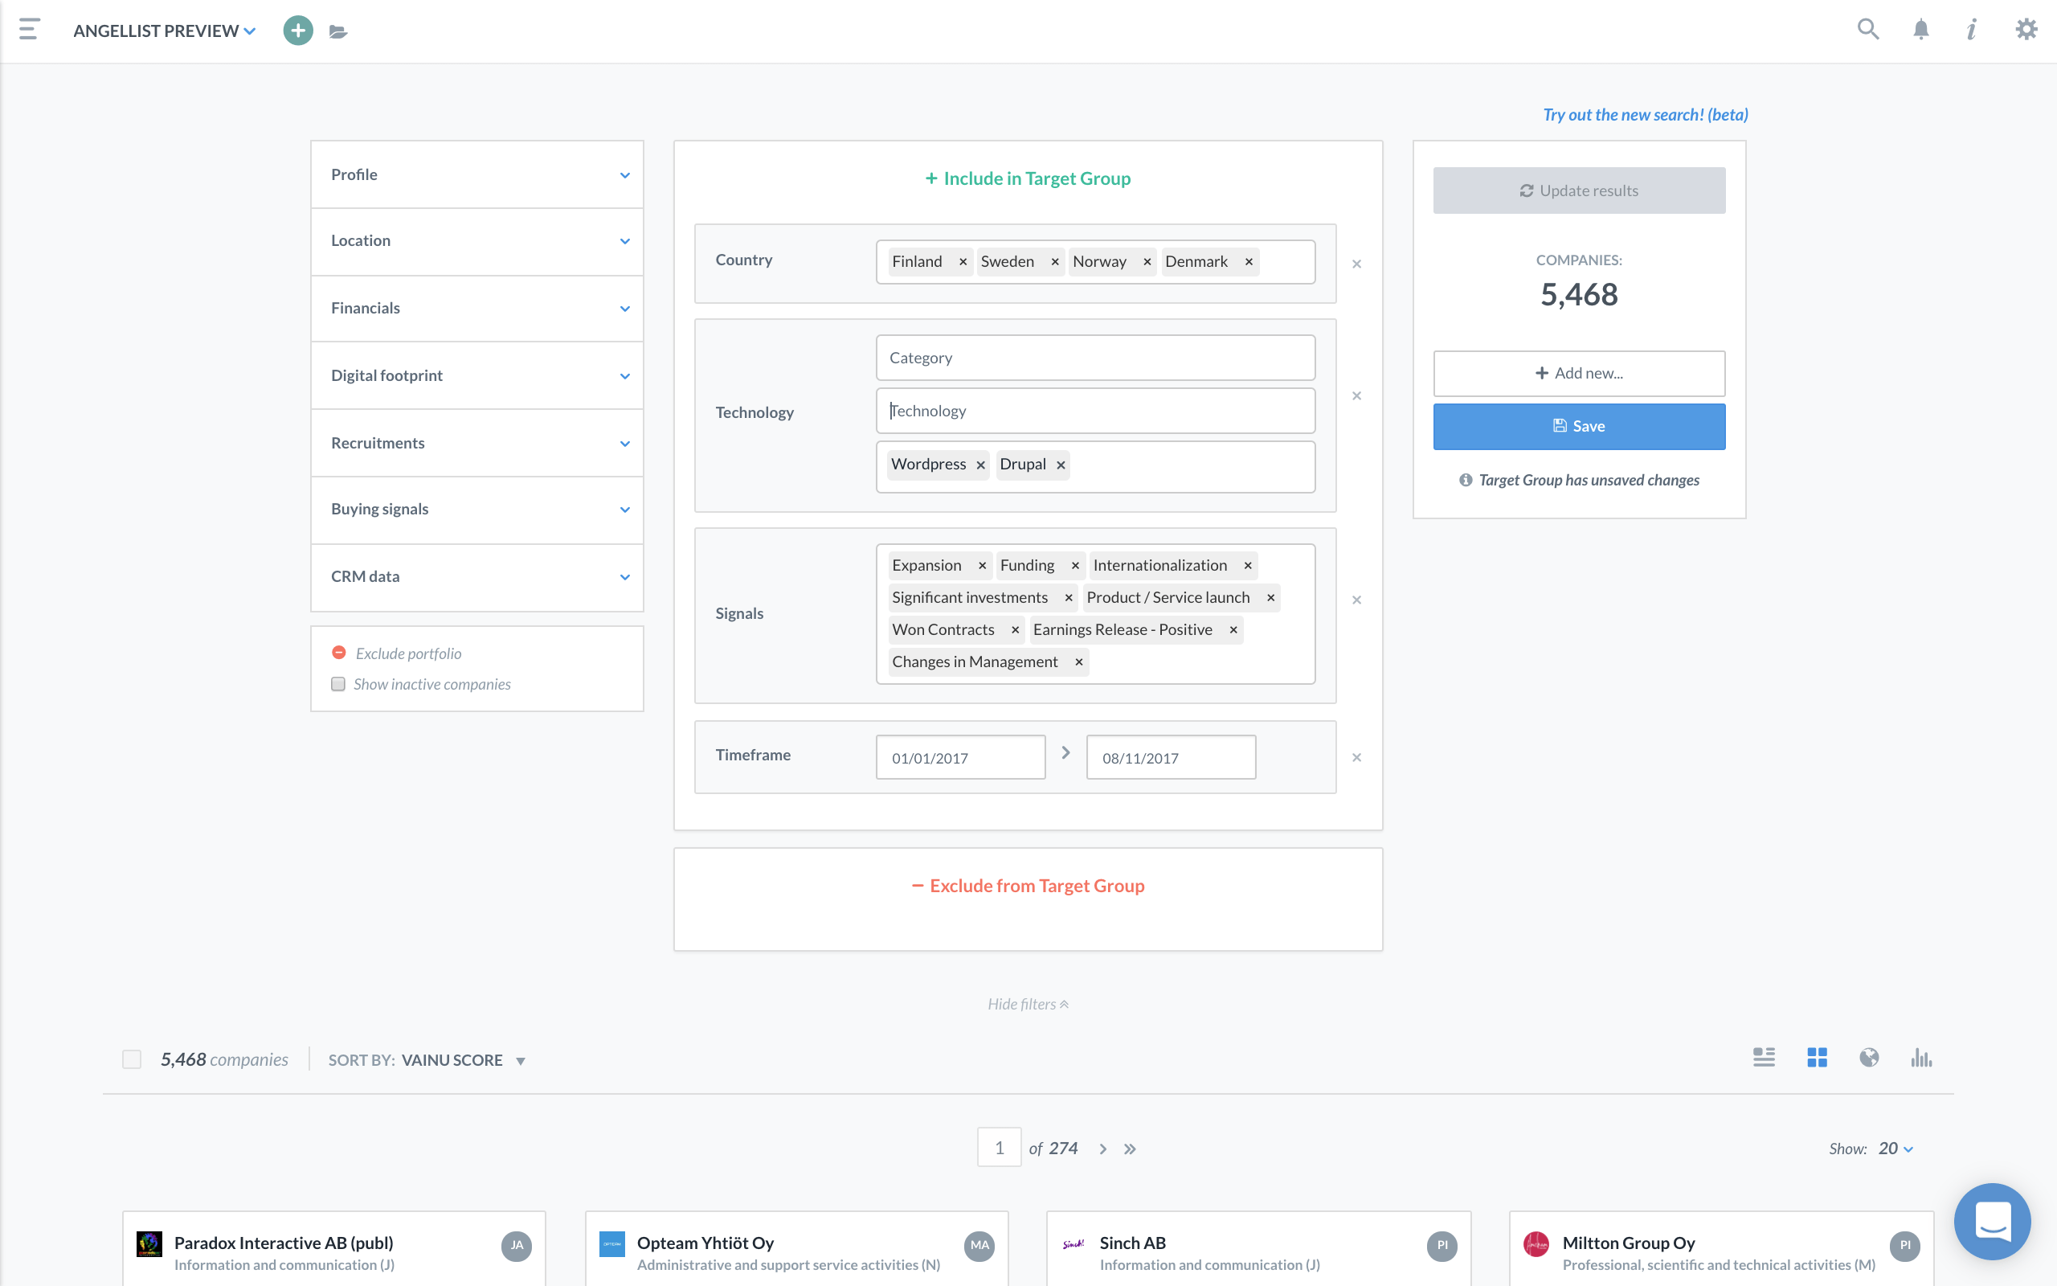Open the chat support bubble
This screenshot has width=2057, height=1286.
click(1993, 1222)
